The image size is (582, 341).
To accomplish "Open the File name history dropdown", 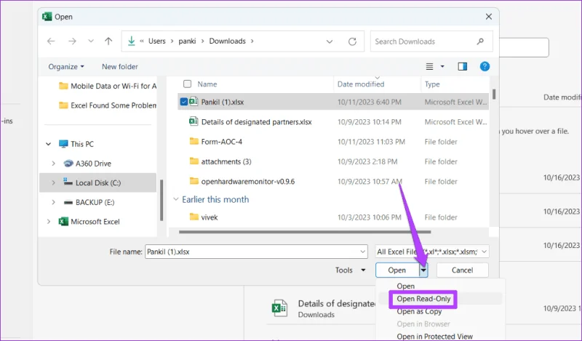I will 363,252.
